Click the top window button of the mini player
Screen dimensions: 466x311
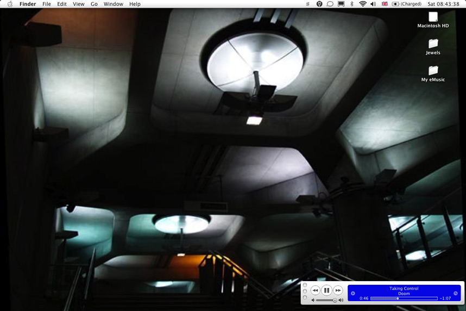305,285
